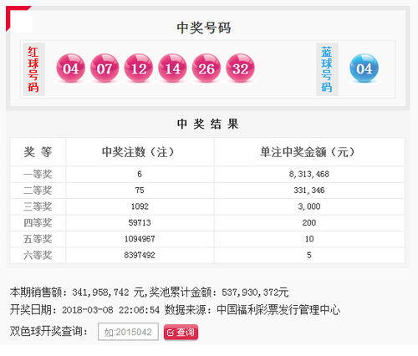Focus the lottery issue number input field

coord(128,332)
